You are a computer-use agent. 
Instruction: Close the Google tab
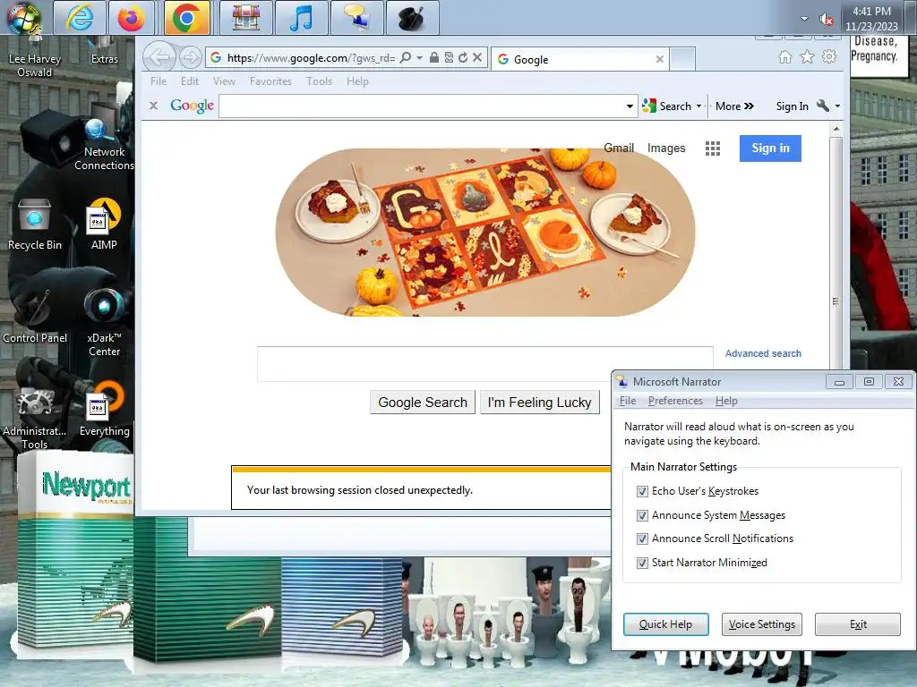click(x=660, y=59)
